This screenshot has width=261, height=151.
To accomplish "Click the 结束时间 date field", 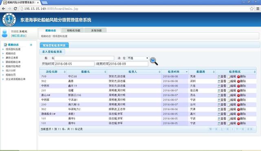I will click(x=128, y=64).
